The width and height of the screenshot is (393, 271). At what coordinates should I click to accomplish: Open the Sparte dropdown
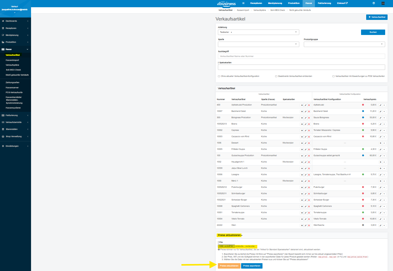259,44
